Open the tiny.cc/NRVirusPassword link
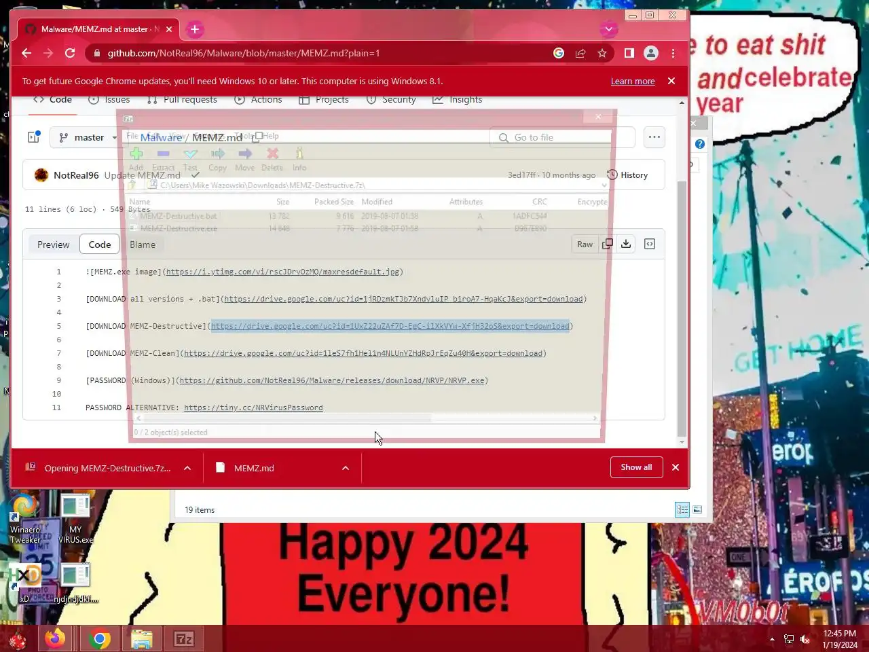869x652 pixels. (x=253, y=407)
